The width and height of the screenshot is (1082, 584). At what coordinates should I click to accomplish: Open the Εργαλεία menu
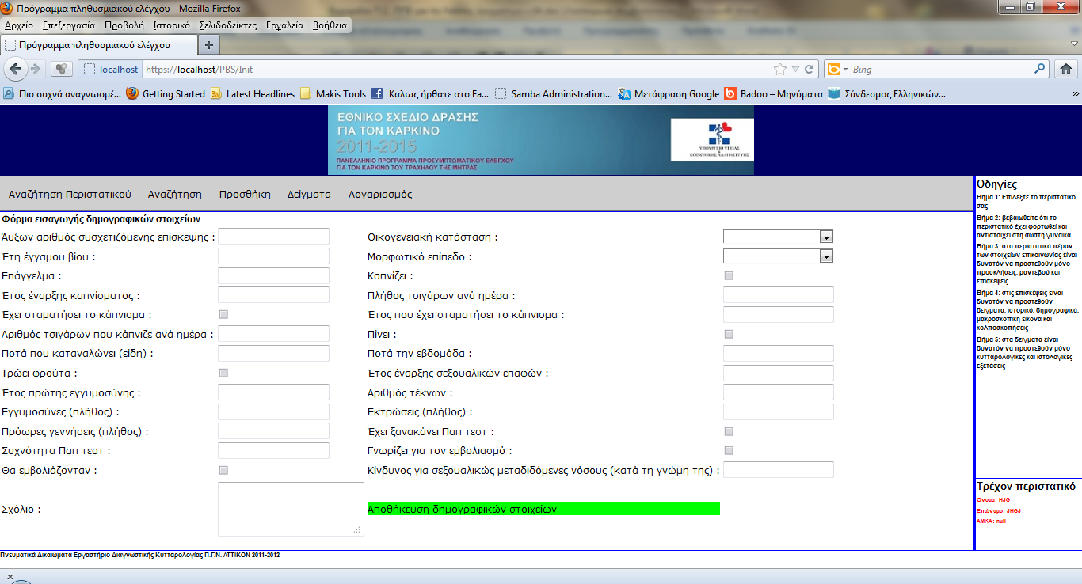pyautogui.click(x=285, y=25)
